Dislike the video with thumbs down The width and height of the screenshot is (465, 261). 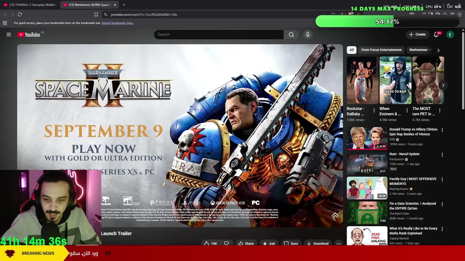(226, 244)
